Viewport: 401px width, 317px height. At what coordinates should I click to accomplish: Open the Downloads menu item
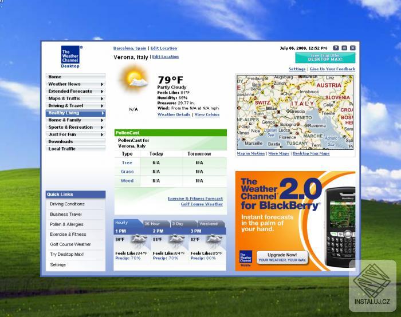click(x=76, y=141)
